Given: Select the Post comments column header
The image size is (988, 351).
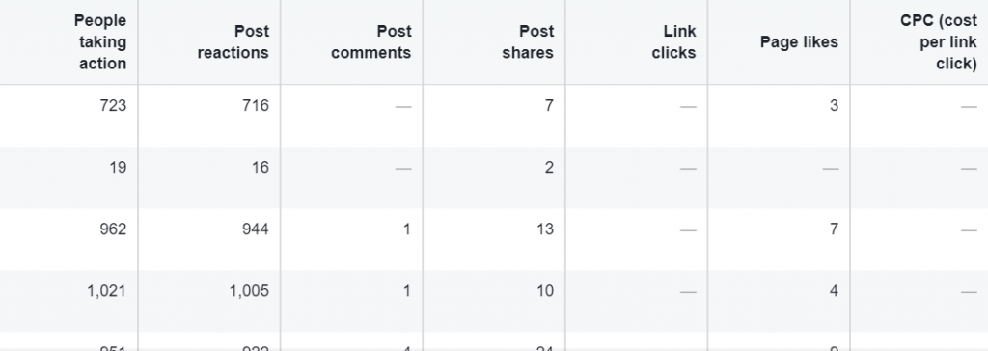Looking at the screenshot, I should tap(371, 42).
